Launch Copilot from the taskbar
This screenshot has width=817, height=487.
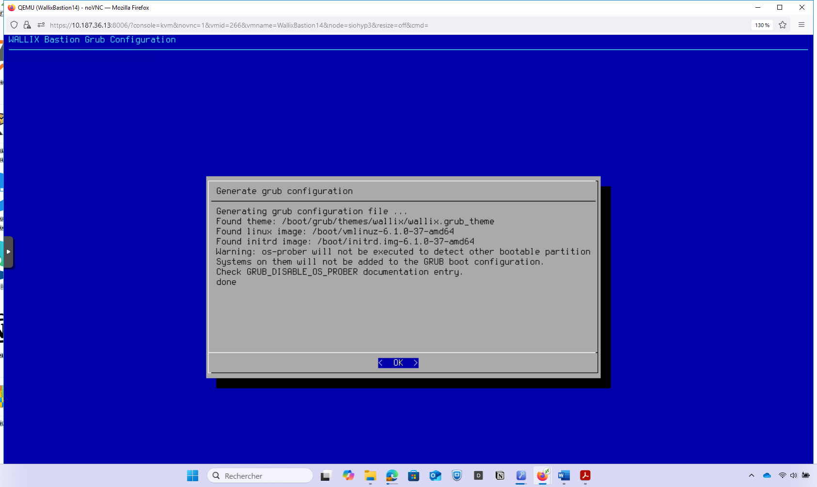click(x=348, y=476)
